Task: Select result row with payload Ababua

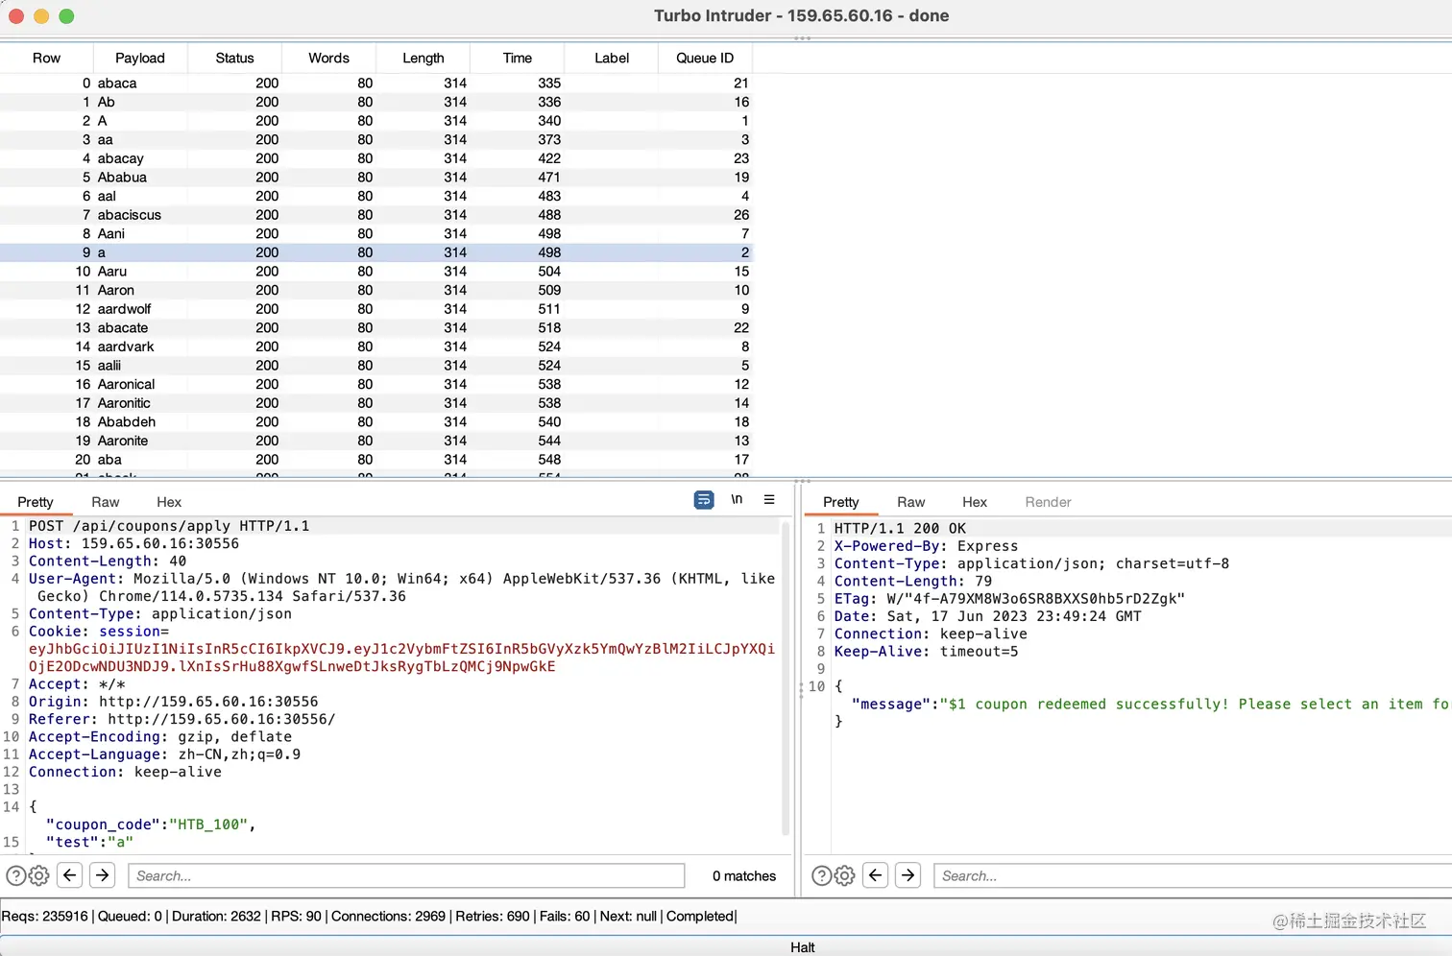Action: pyautogui.click(x=376, y=178)
